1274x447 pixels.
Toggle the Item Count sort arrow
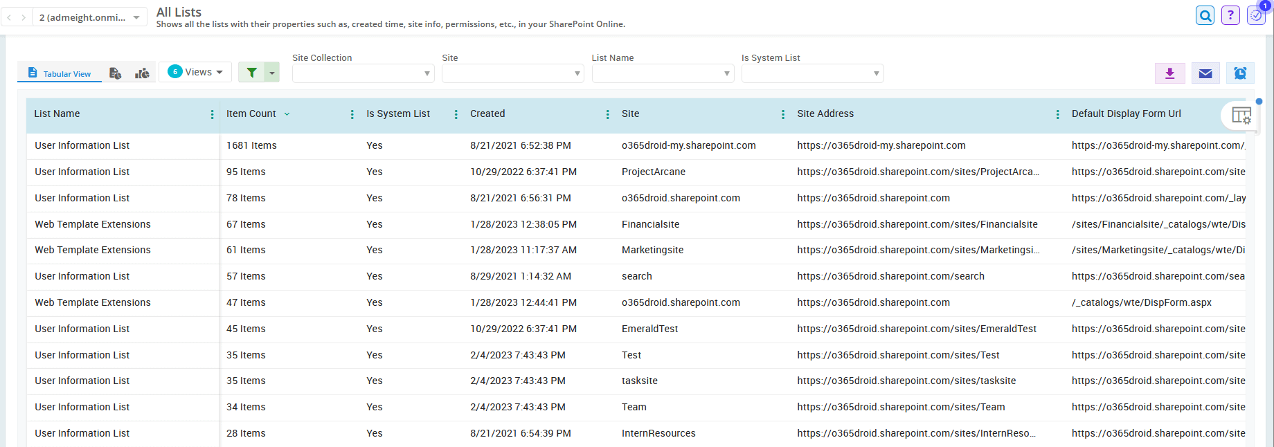tap(287, 114)
